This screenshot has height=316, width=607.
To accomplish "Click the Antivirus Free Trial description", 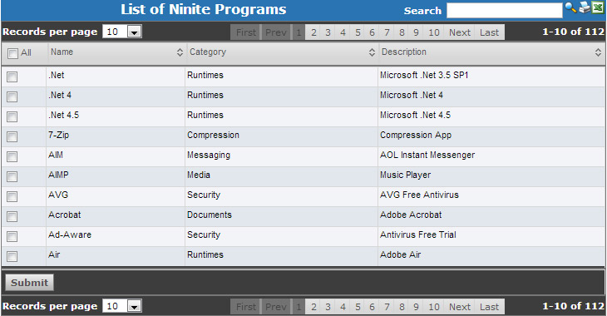I will (x=417, y=235).
